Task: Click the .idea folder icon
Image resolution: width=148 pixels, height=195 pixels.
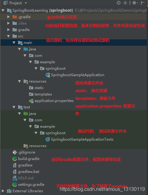Action: [x=15, y=23]
